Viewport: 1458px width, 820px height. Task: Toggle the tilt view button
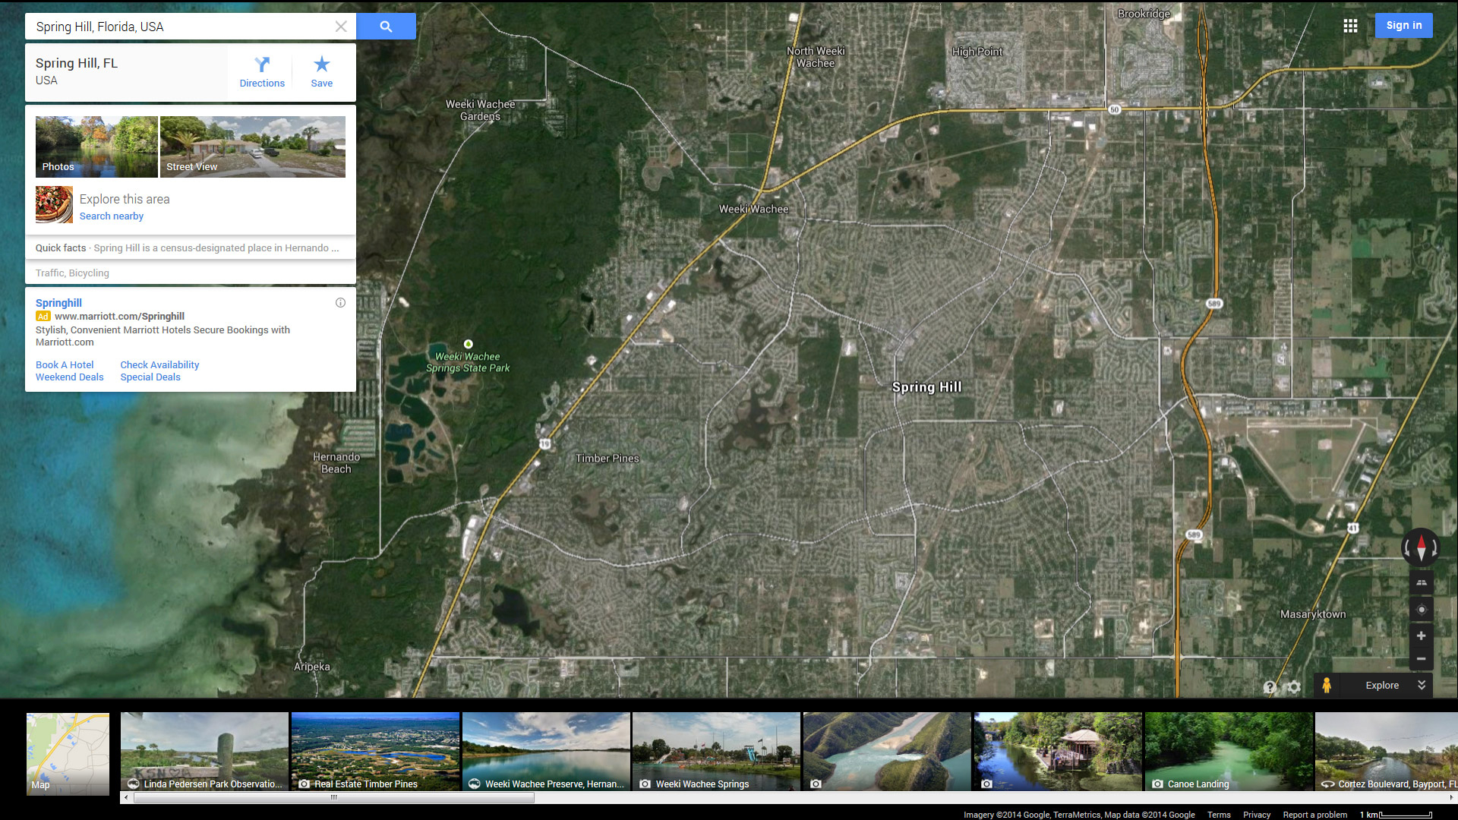coord(1422,583)
